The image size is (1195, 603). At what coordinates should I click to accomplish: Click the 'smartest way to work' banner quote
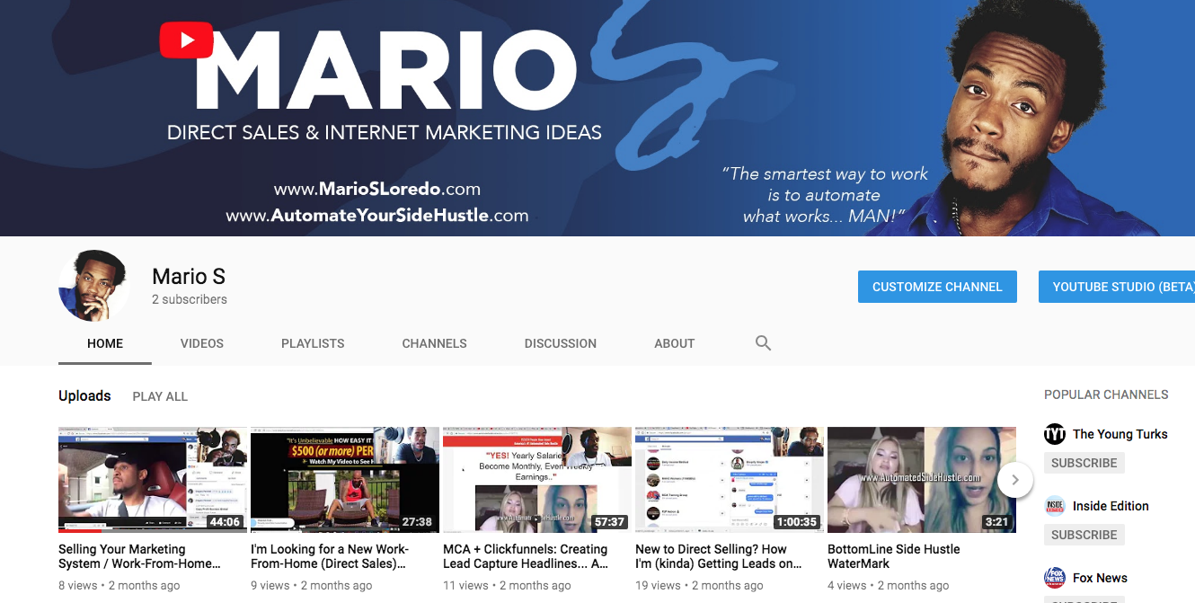coord(825,195)
